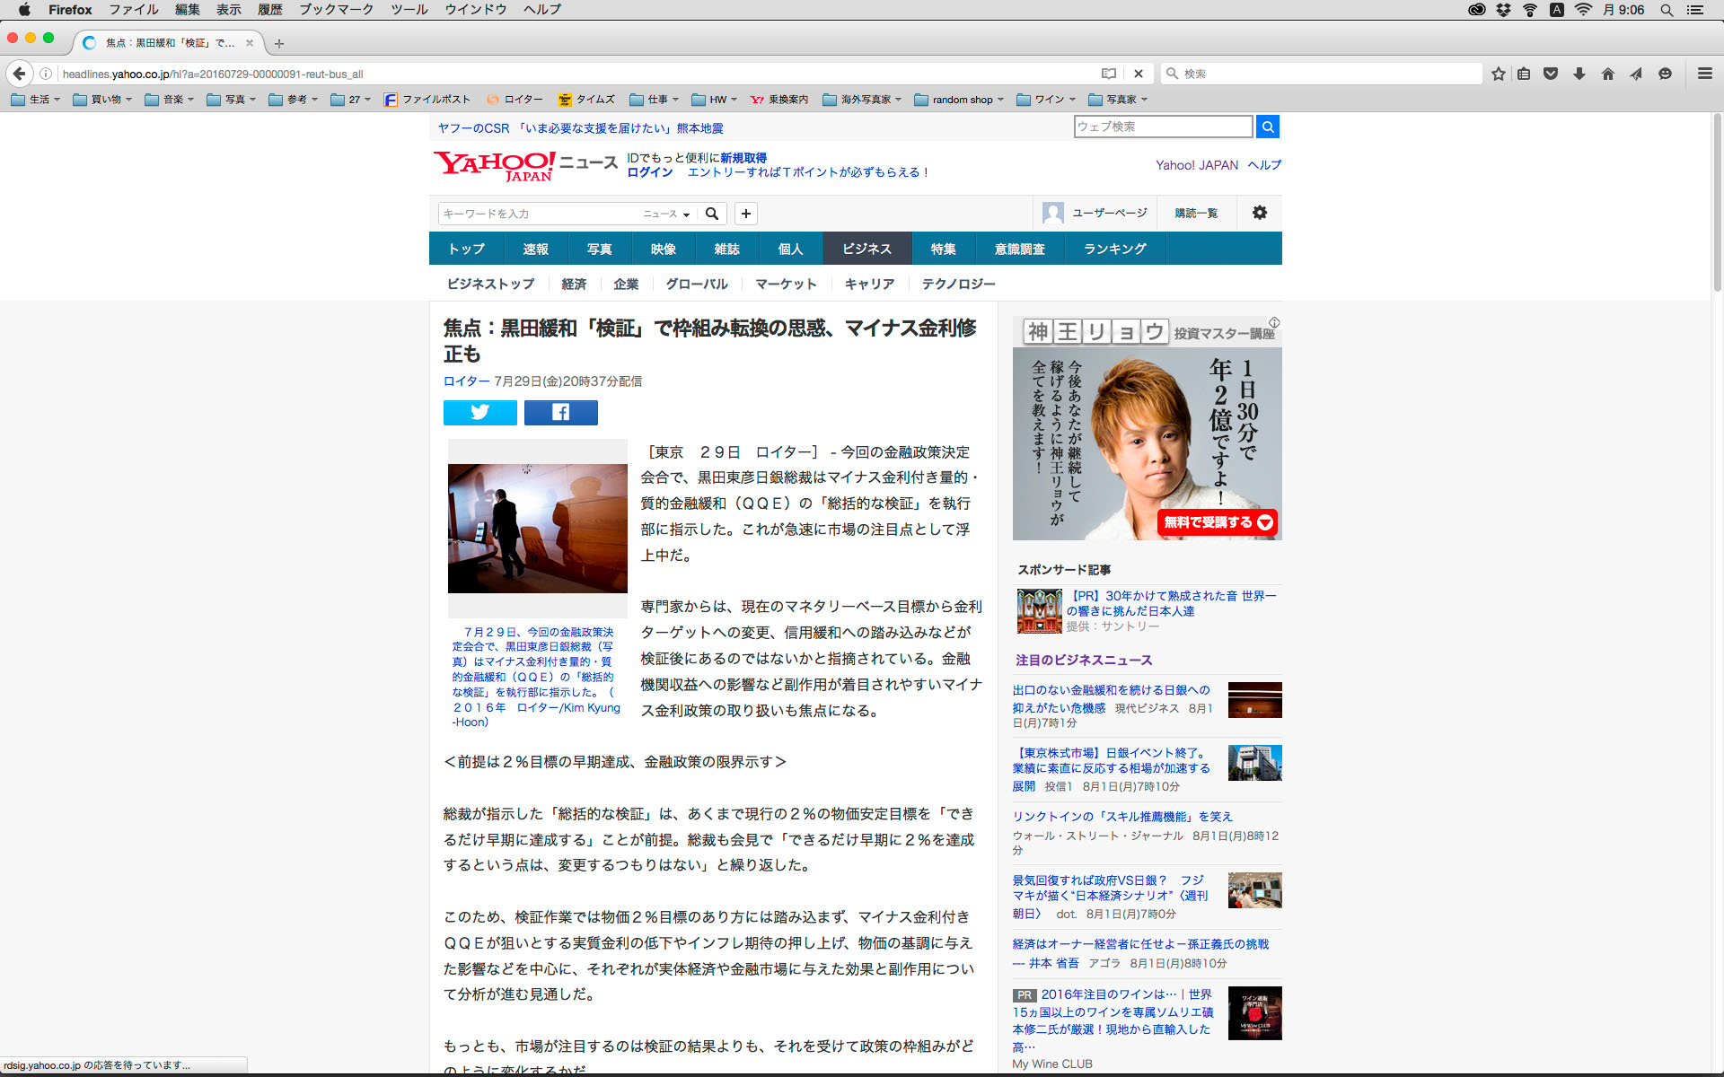Open the ブックマーク menu in menu bar

click(x=336, y=9)
